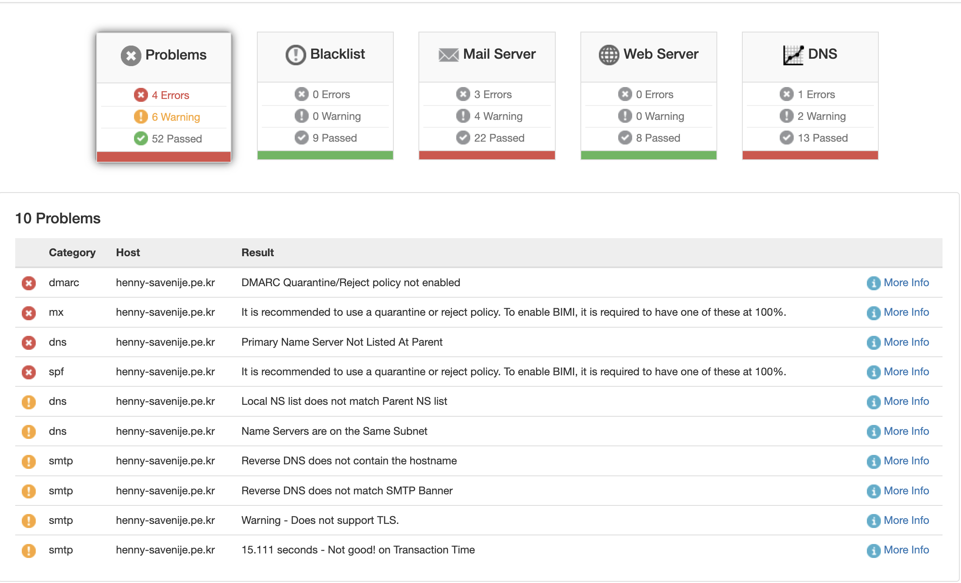The height and width of the screenshot is (583, 961).
Task: View More Info for Transaction Time warning
Action: pos(906,550)
